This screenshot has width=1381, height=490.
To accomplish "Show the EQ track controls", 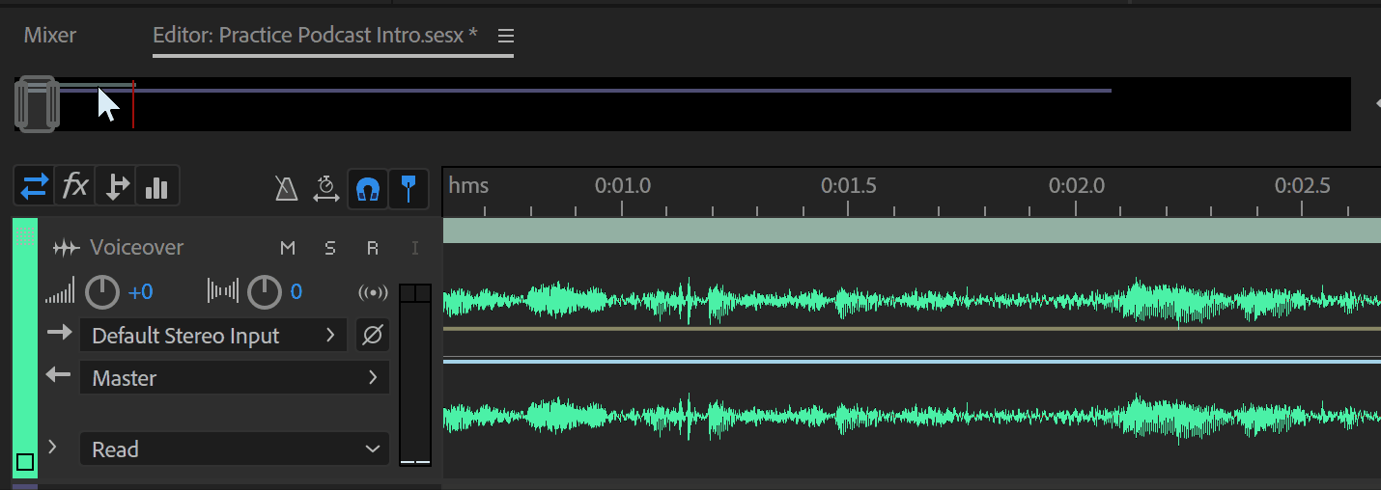I will point(156,186).
